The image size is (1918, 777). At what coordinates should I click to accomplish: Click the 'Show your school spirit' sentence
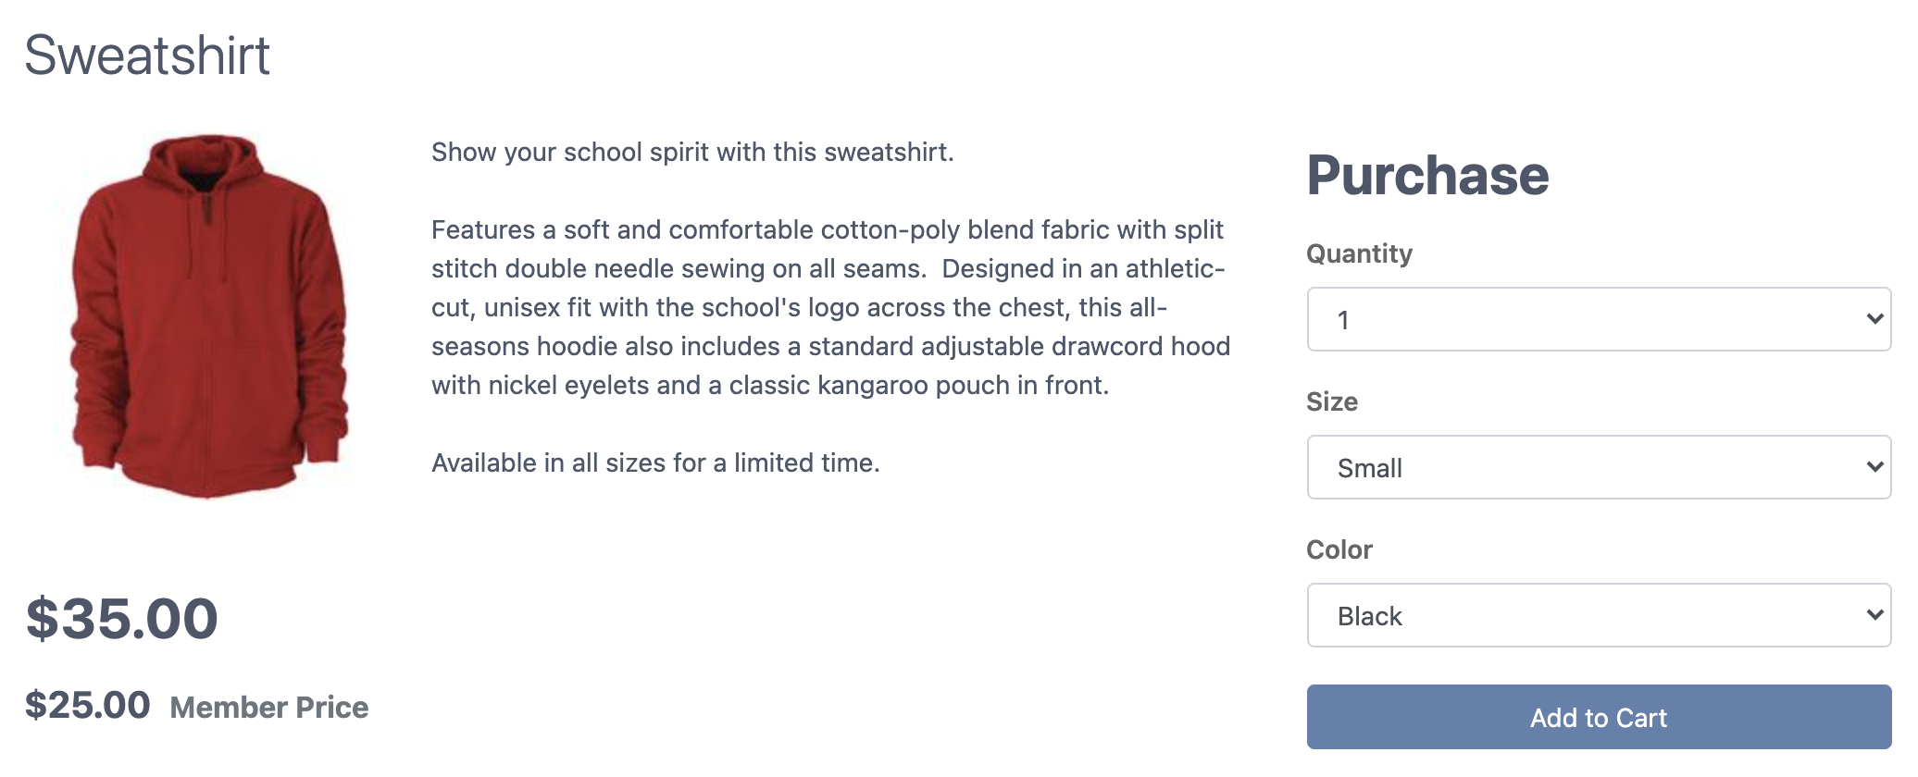pyautogui.click(x=692, y=152)
